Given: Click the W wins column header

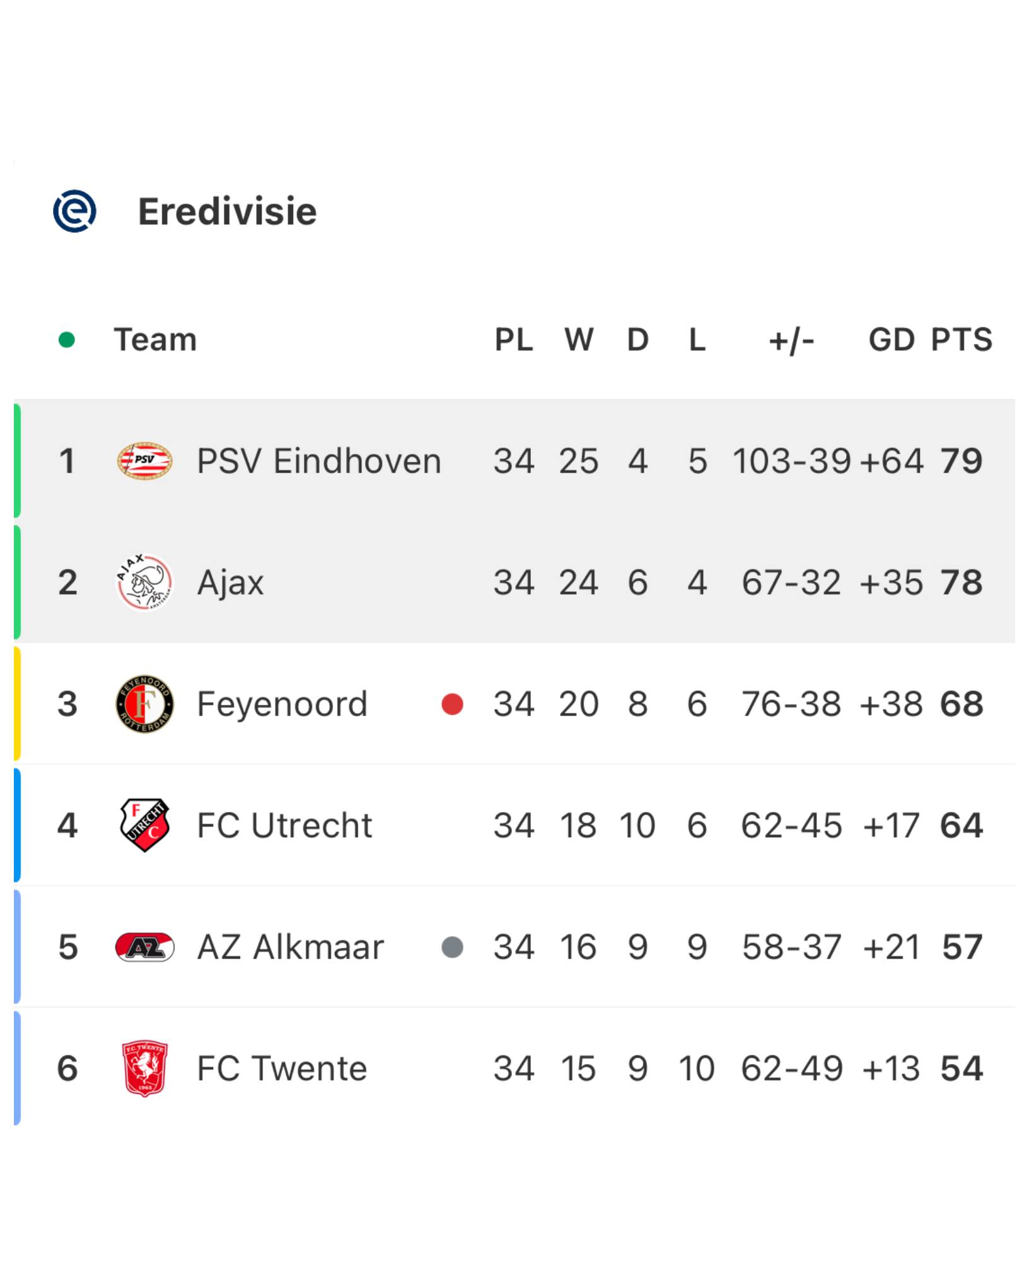Looking at the screenshot, I should [x=579, y=340].
